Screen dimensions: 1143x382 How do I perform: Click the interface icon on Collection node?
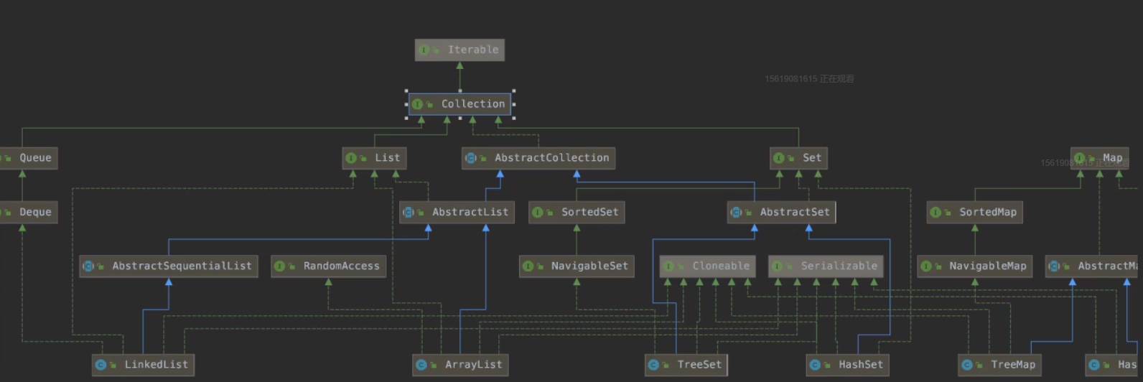click(x=418, y=104)
